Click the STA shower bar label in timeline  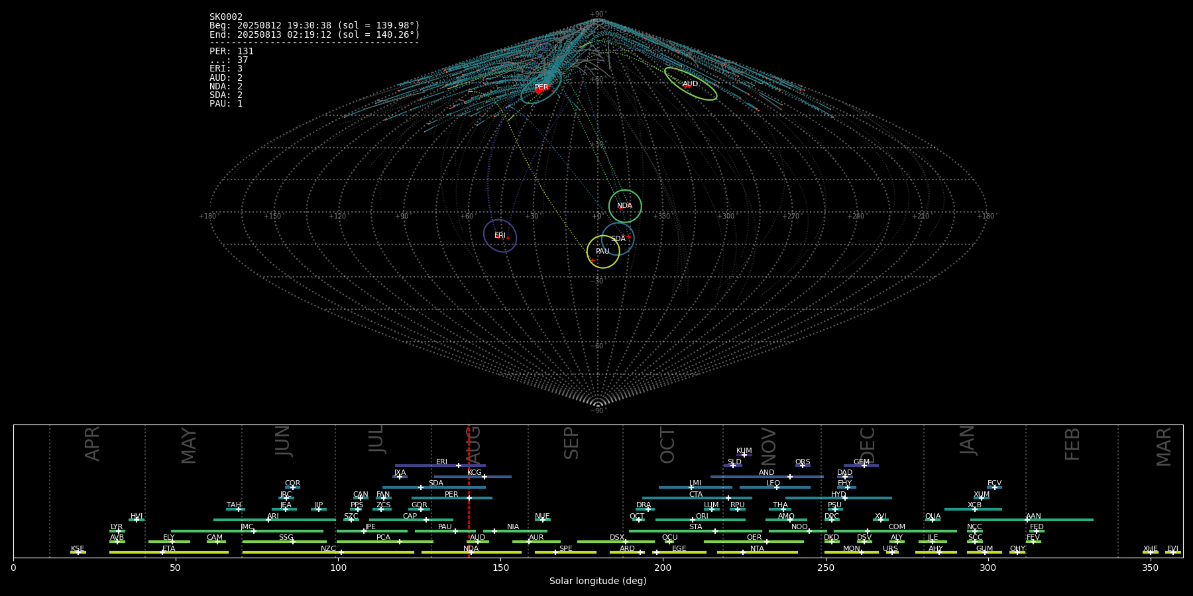(x=695, y=527)
